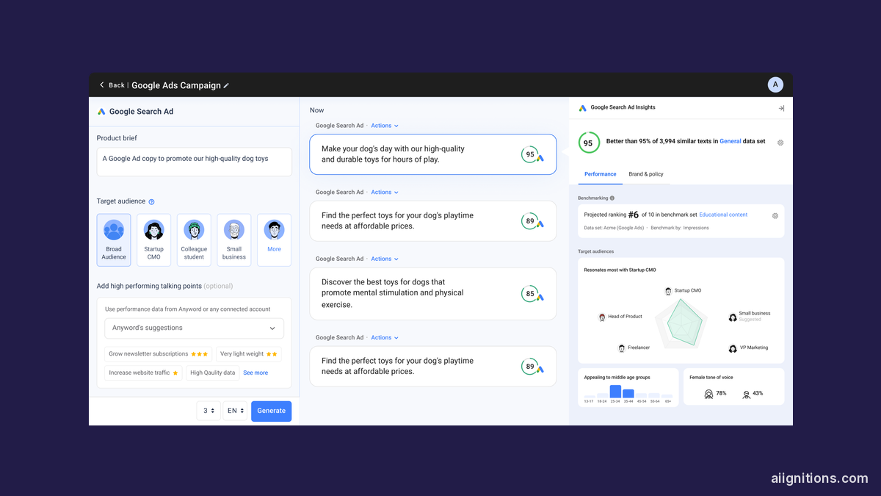
Task: Expand the Anyword's suggestions dropdown
Action: tap(194, 328)
